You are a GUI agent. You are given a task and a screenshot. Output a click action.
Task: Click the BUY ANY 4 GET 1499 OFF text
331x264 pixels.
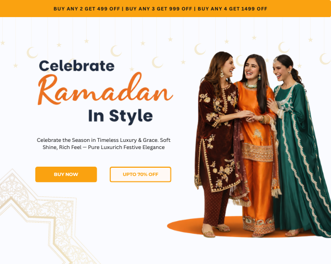click(x=232, y=9)
